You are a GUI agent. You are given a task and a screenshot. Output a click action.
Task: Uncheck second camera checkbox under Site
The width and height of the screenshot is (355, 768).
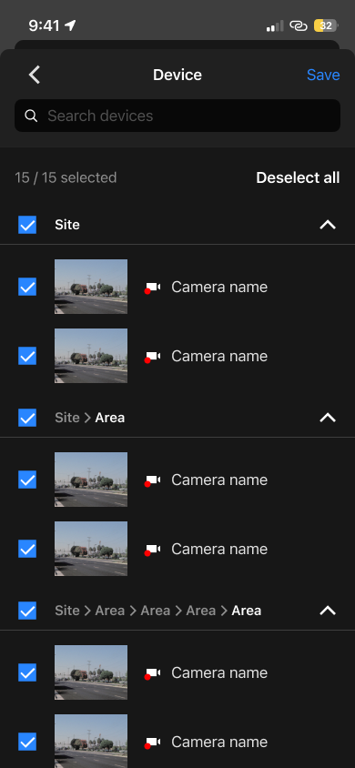[27, 356]
